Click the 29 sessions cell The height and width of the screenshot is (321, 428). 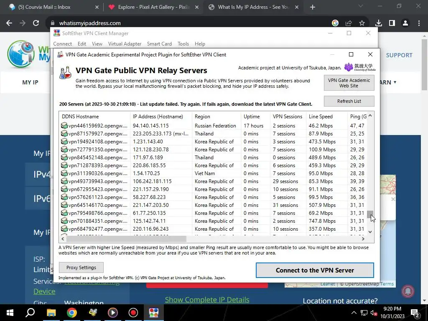285,181
